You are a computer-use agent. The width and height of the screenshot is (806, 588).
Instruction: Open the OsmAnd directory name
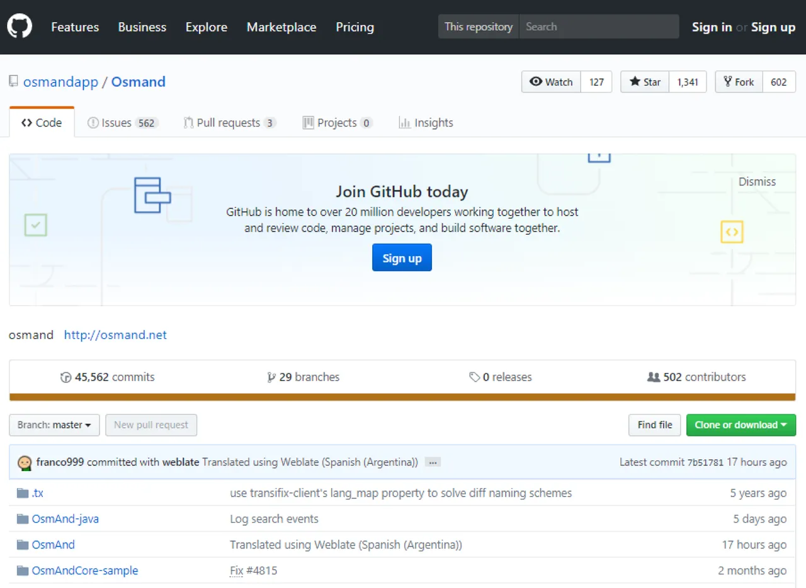54,545
